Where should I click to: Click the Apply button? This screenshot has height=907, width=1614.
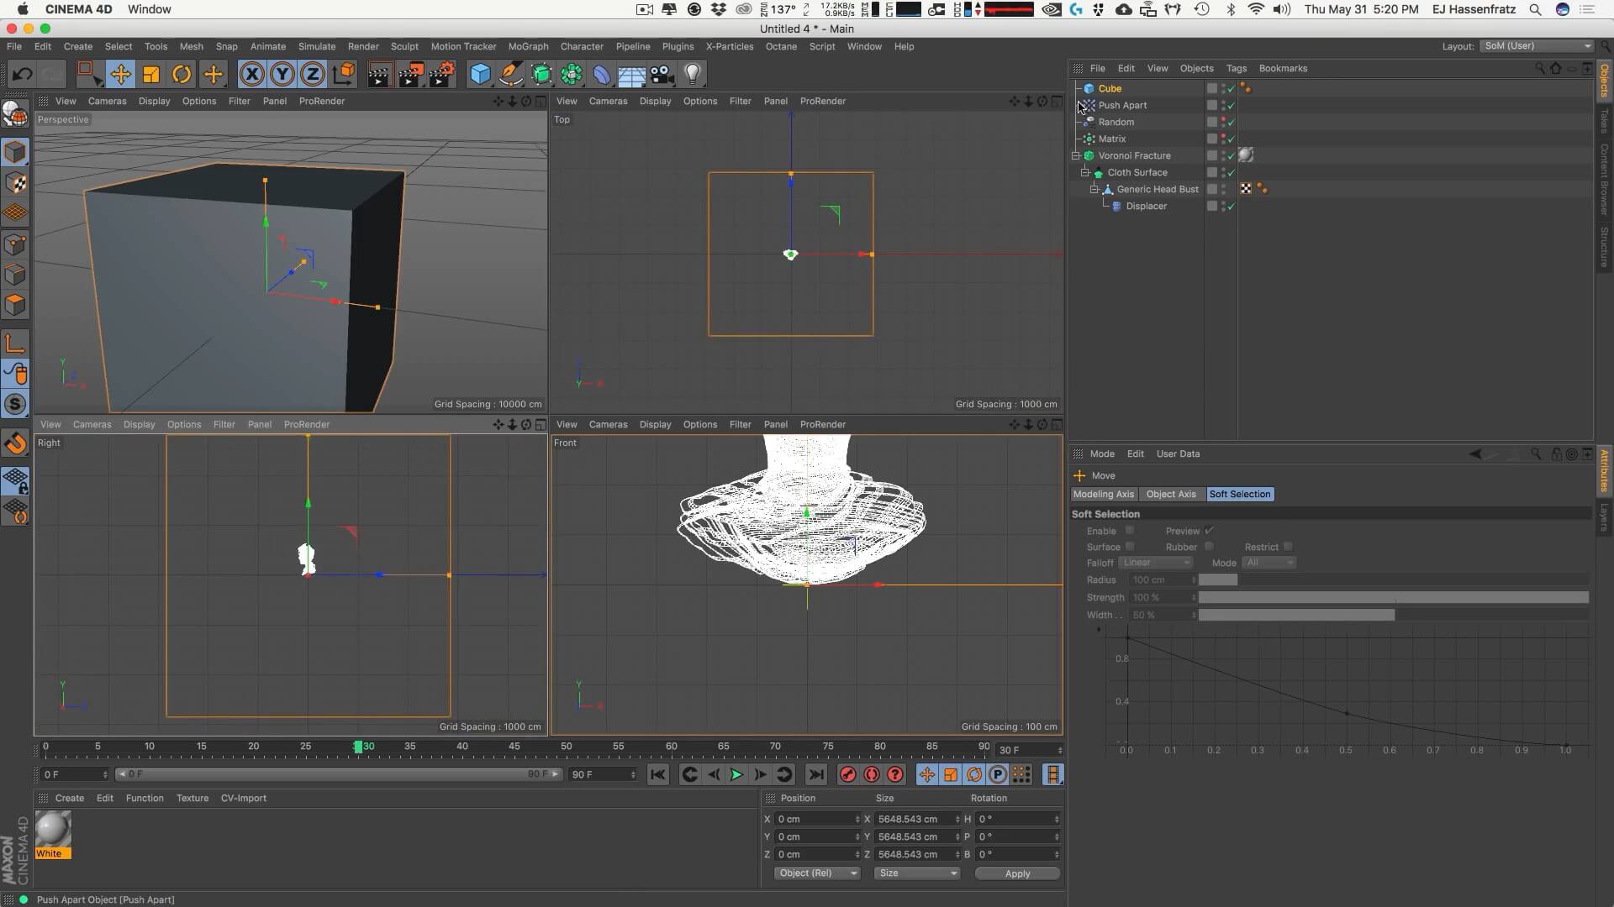(x=1017, y=873)
